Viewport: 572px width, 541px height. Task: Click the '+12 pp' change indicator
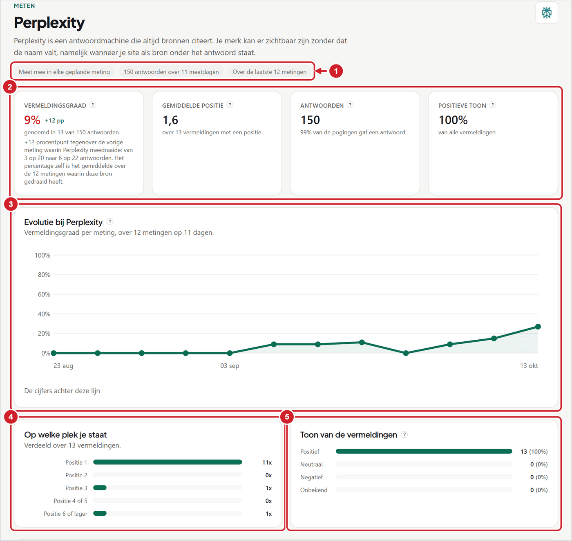coord(54,120)
